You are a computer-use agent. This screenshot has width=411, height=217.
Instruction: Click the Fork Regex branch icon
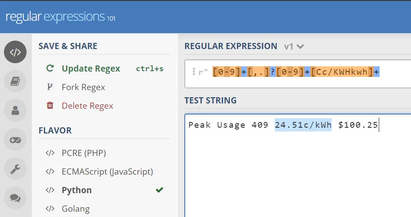pyautogui.click(x=50, y=87)
